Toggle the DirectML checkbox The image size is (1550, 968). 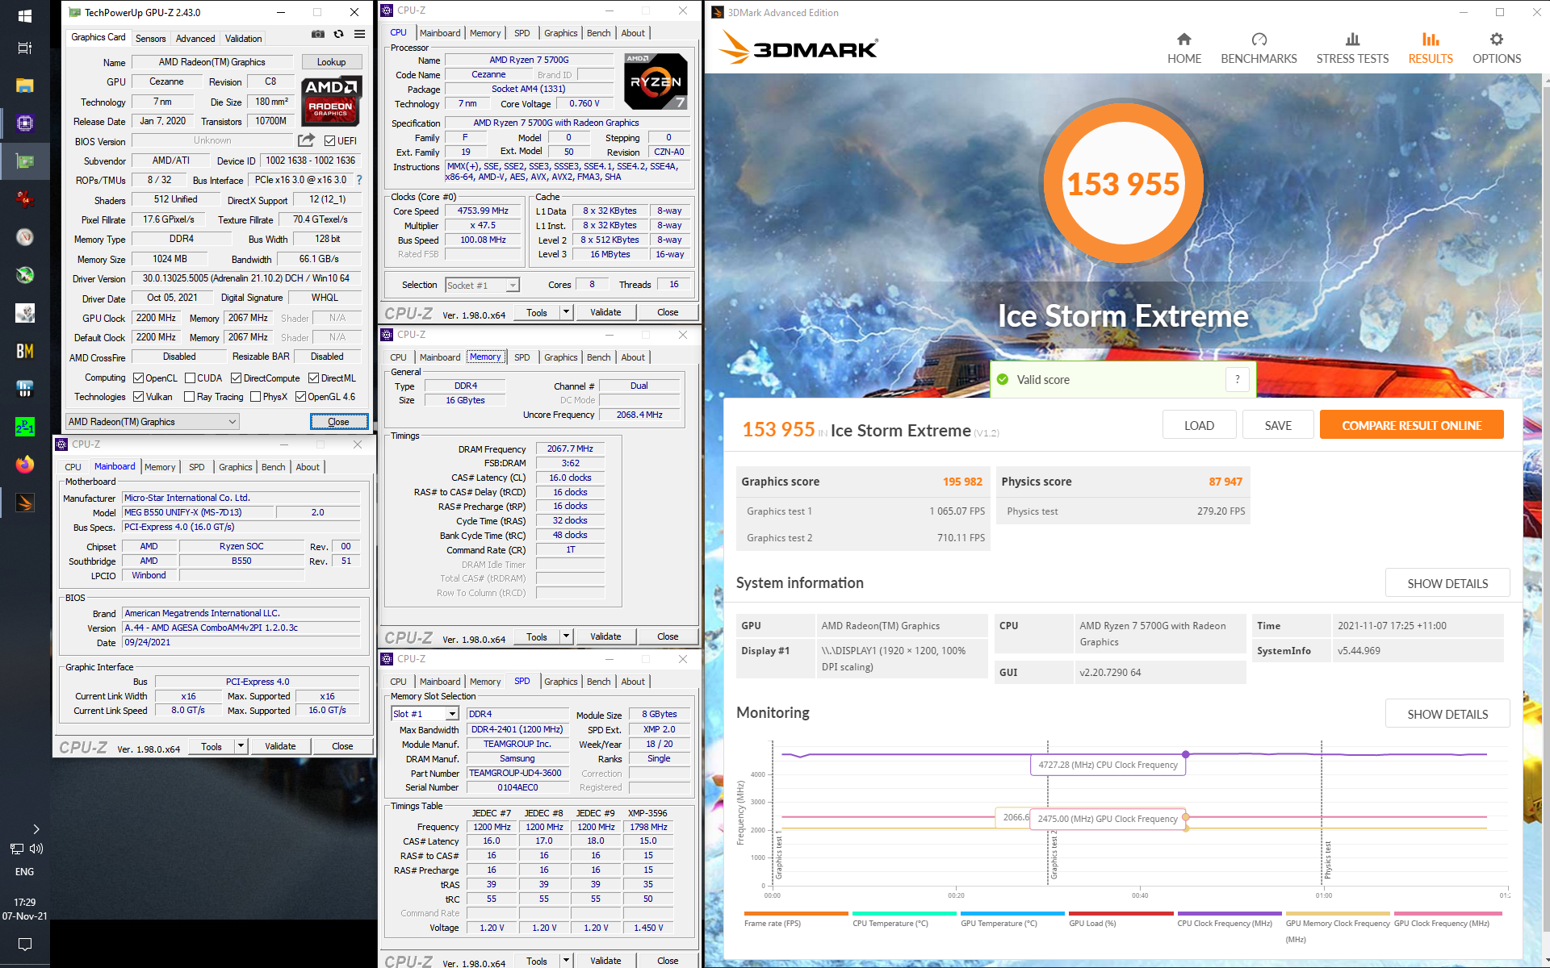(x=314, y=378)
